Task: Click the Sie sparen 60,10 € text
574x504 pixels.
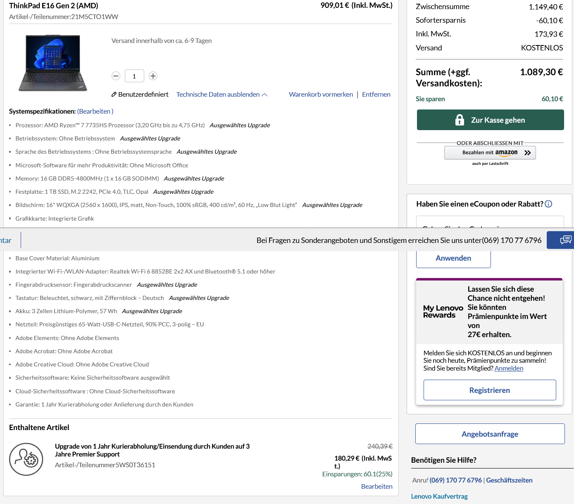Action: coord(489,99)
